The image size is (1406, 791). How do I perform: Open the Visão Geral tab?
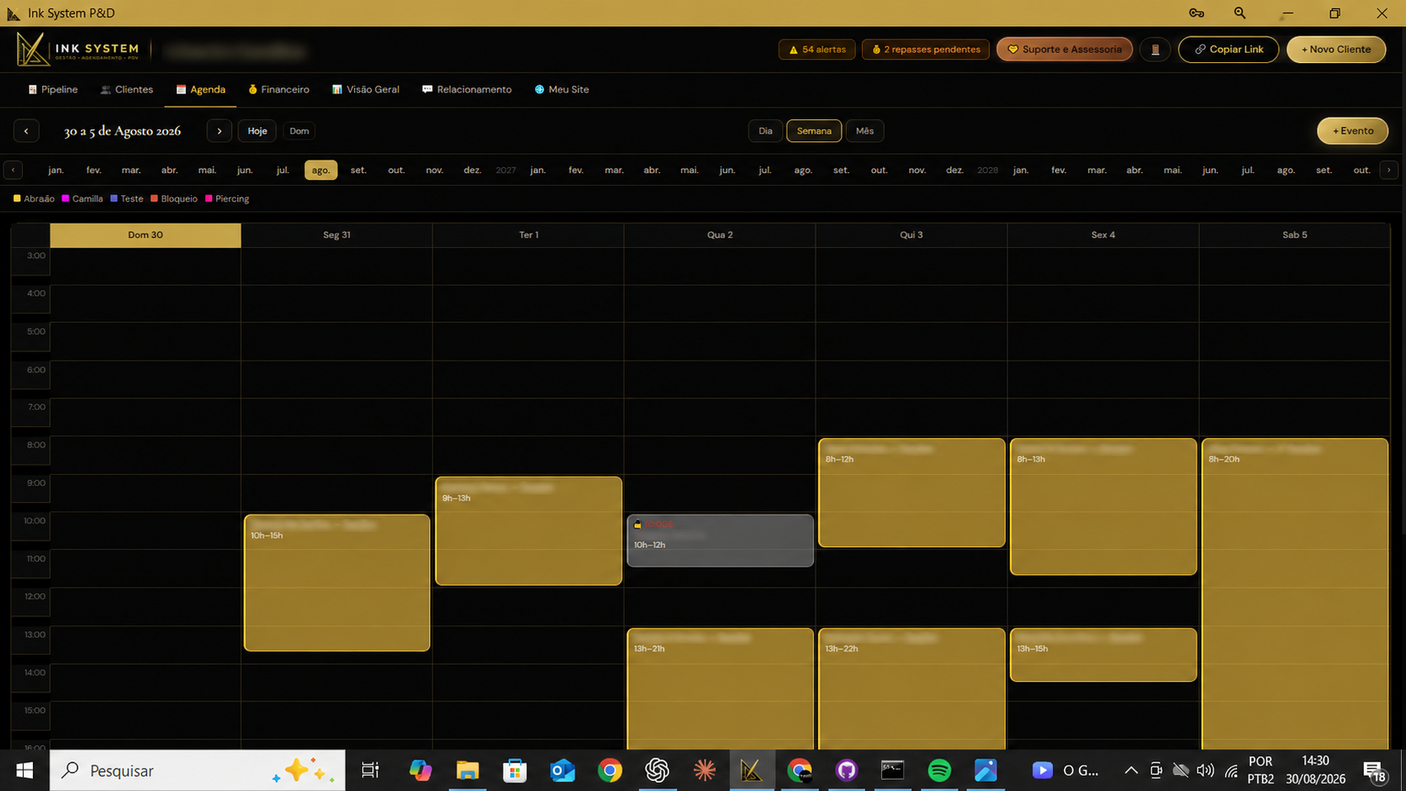click(x=366, y=90)
